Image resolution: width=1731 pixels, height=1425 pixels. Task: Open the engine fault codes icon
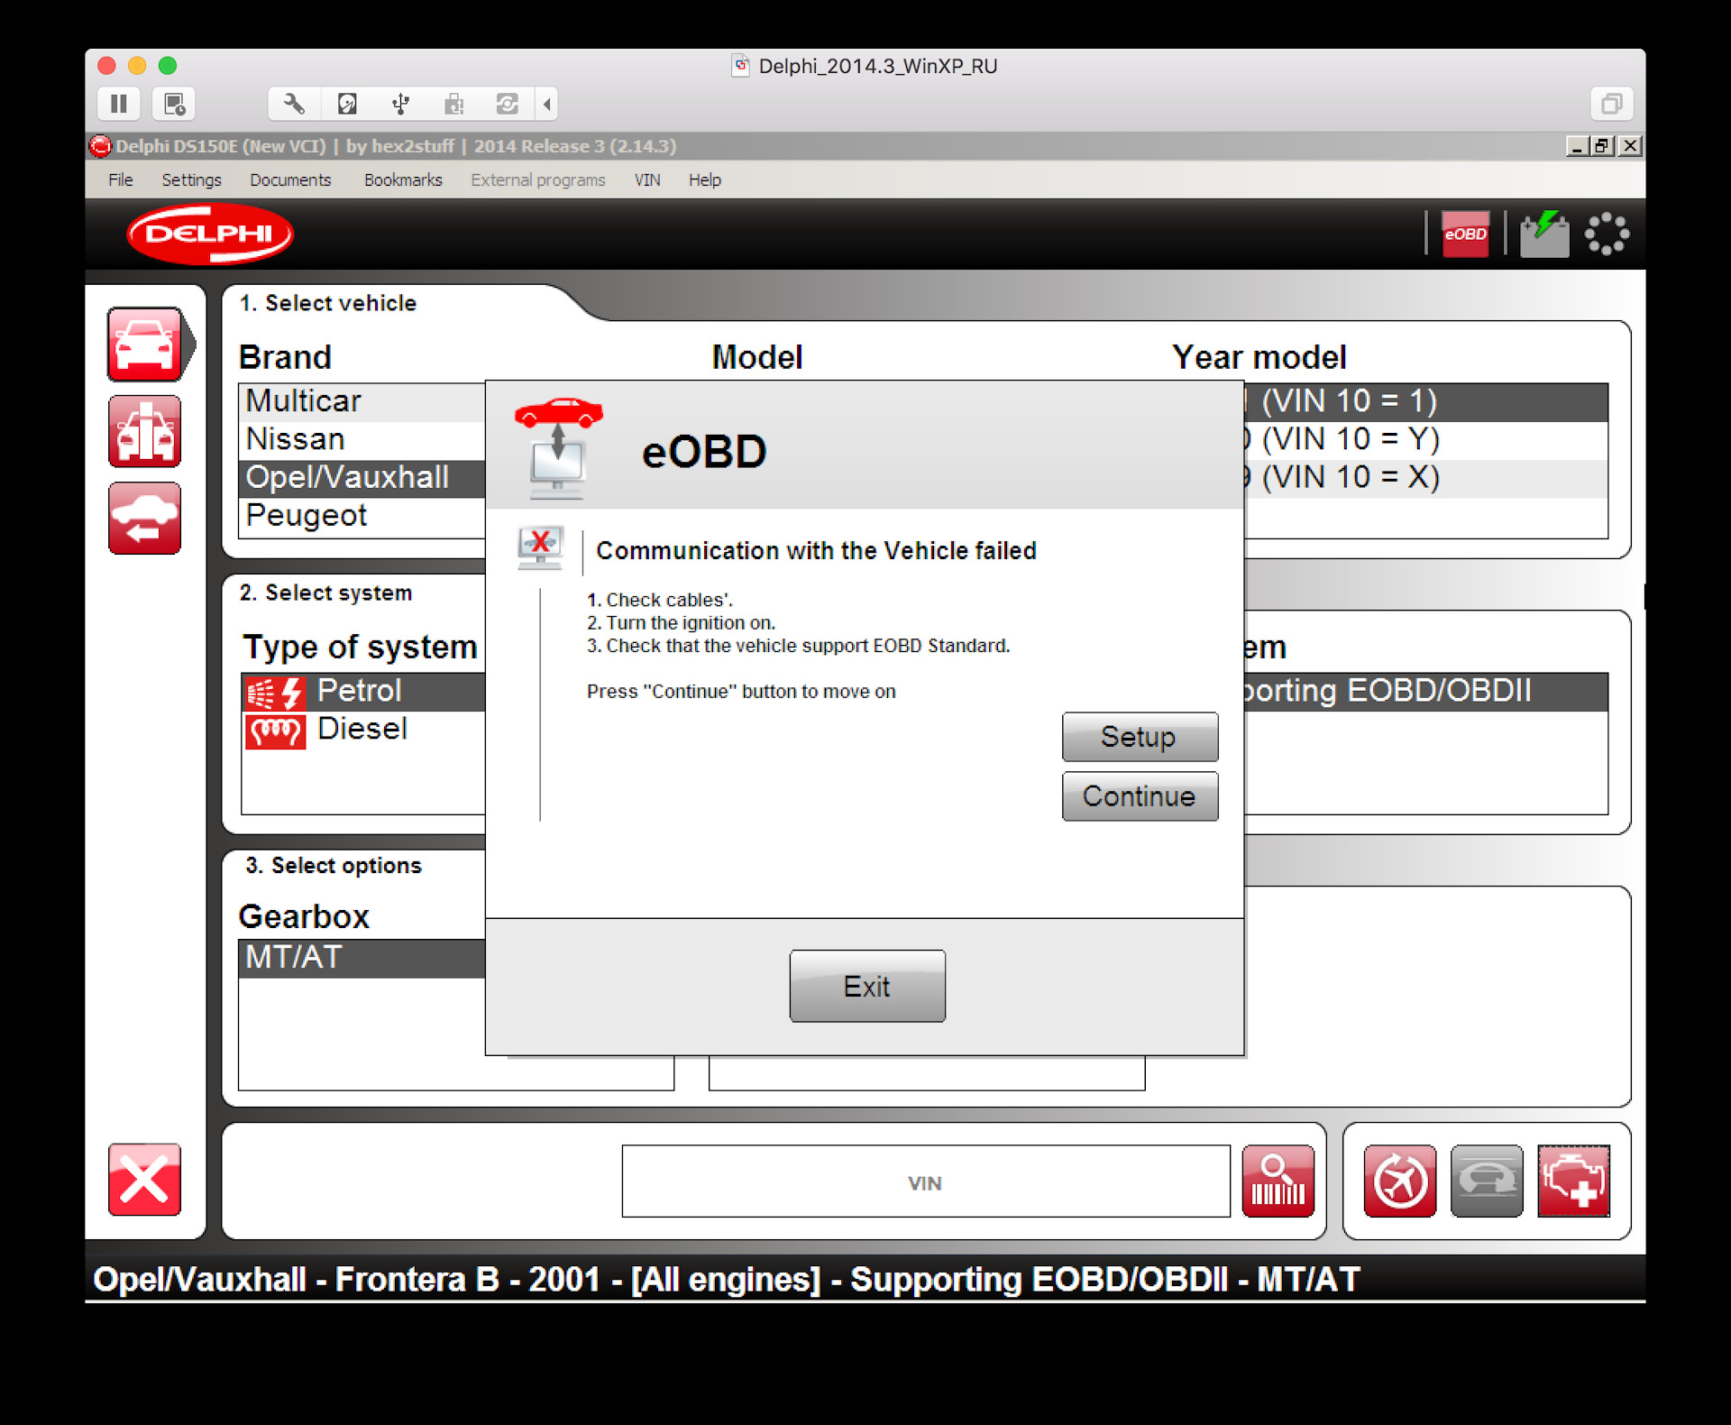click(1573, 1181)
